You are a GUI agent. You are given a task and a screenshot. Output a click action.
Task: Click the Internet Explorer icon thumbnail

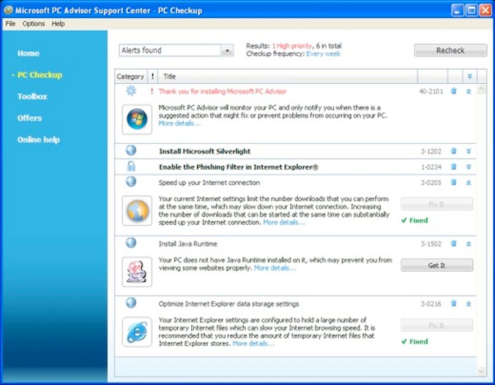137,332
